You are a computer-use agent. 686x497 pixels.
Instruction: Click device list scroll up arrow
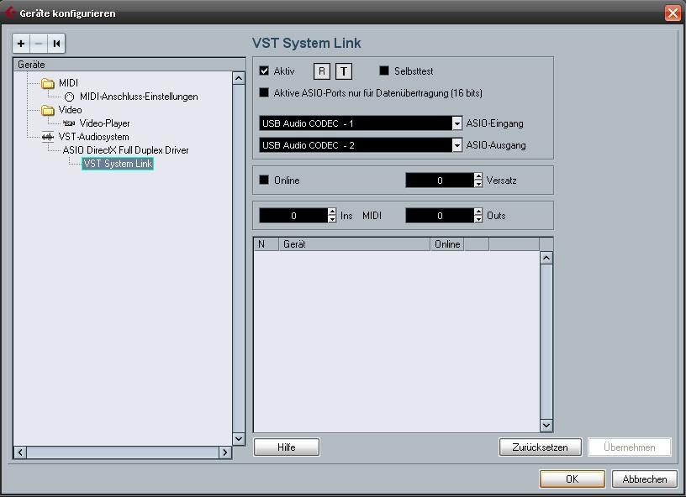pyautogui.click(x=546, y=258)
